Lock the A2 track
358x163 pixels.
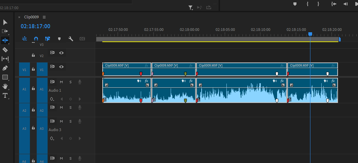click(x=33, y=110)
